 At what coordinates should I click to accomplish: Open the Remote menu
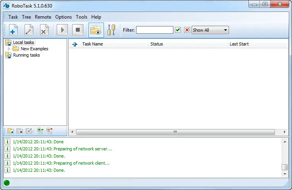tap(43, 17)
